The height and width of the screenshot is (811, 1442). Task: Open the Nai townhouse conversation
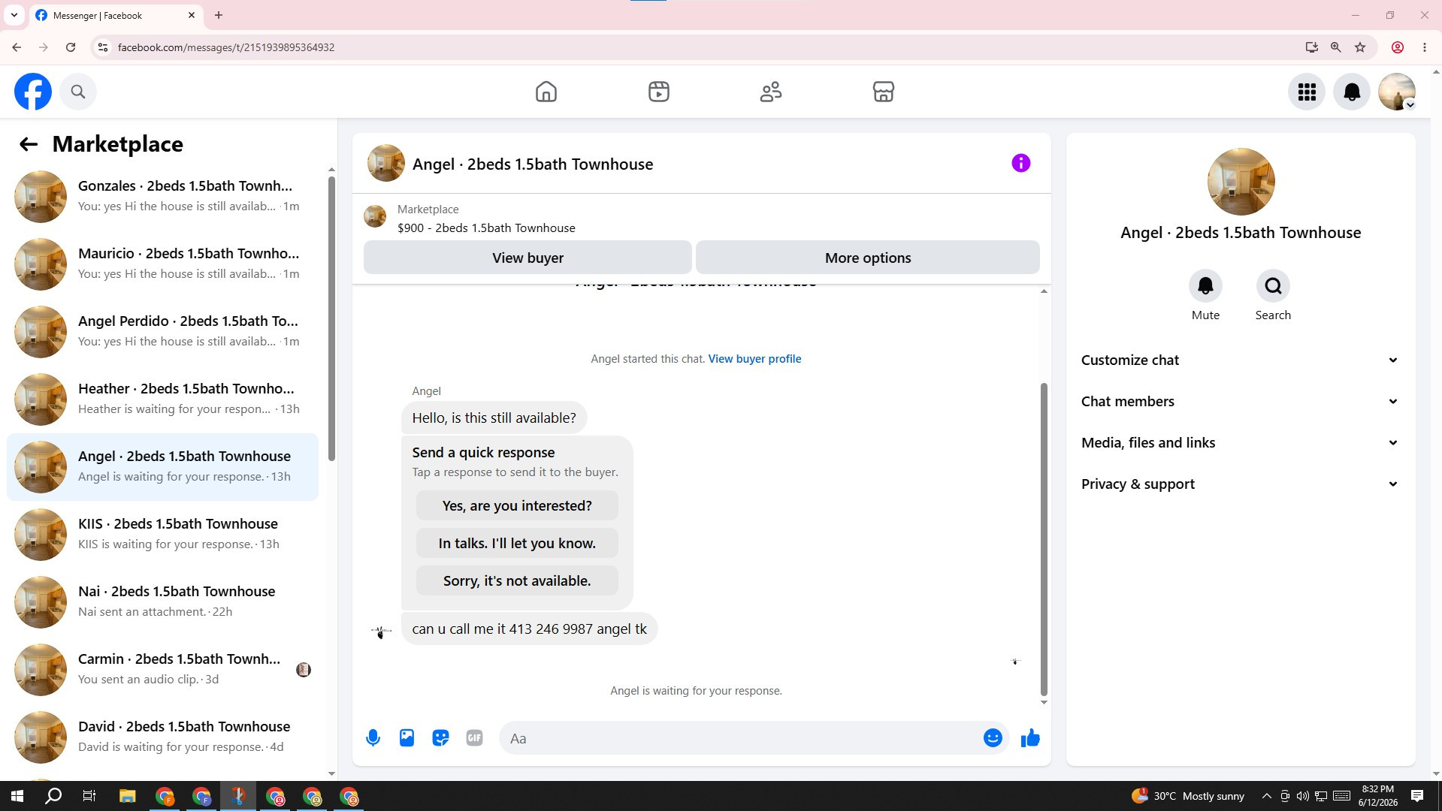(162, 602)
